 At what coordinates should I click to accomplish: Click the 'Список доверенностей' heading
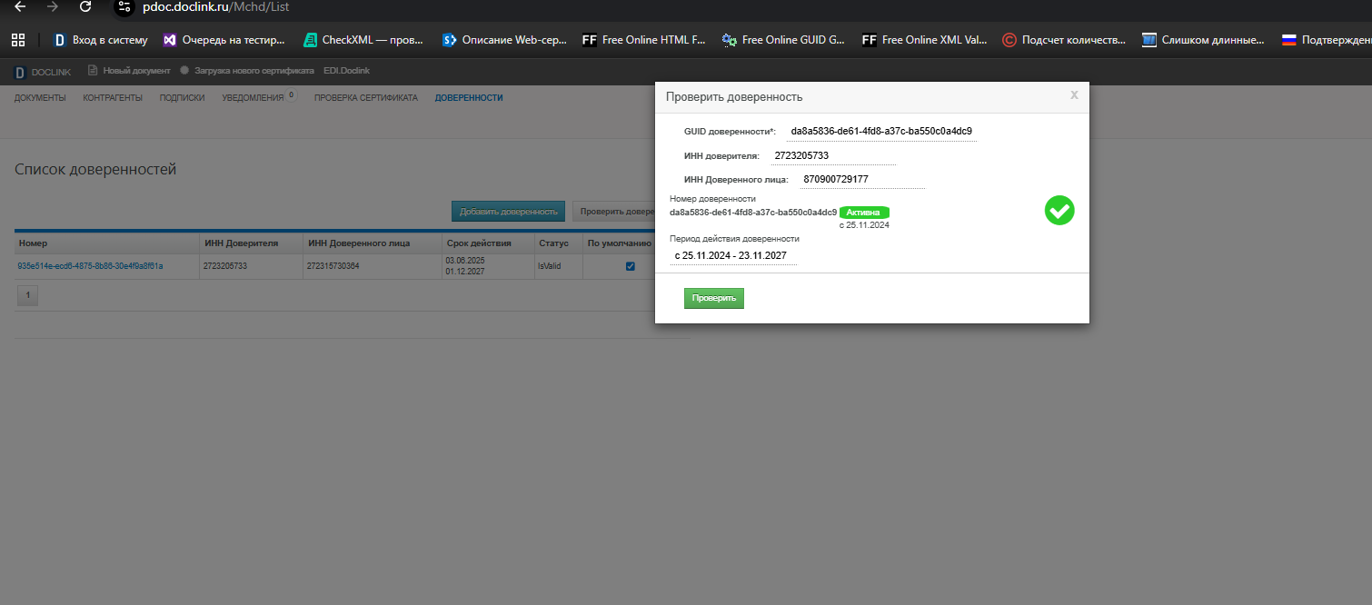95,169
